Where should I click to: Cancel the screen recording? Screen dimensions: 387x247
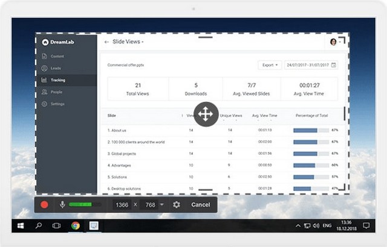(x=200, y=205)
